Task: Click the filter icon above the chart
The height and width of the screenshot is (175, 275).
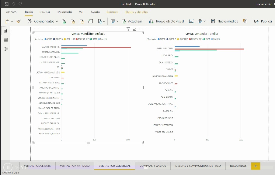Action: tap(128, 29)
